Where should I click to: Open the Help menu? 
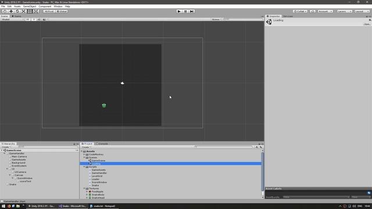[67, 6]
